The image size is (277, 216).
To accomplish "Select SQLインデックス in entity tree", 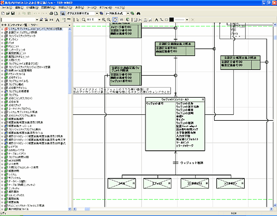I will (x=16, y=195).
